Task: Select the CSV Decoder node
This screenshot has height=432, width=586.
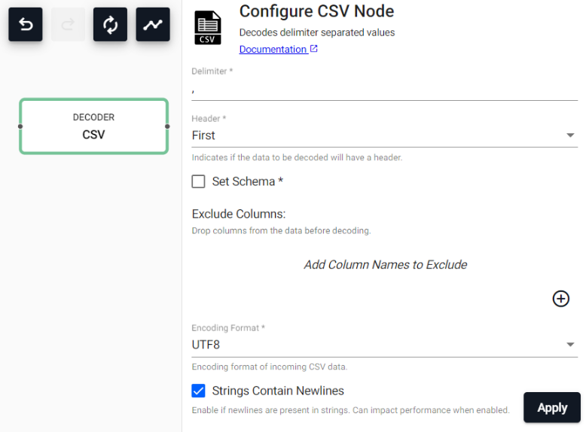Action: 93,126
